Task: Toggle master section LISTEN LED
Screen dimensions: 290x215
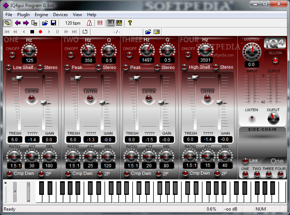Action: click(x=252, y=117)
